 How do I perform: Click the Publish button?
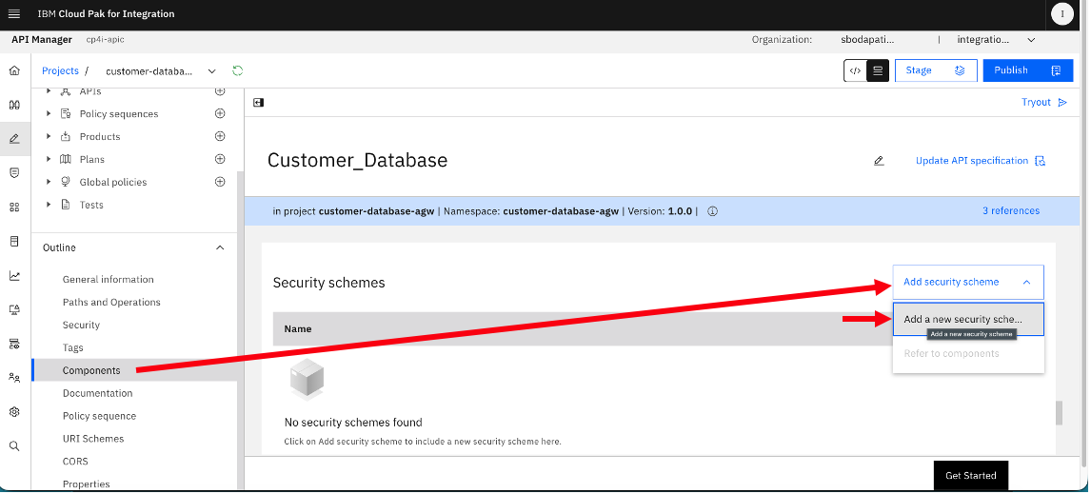pyautogui.click(x=1028, y=71)
